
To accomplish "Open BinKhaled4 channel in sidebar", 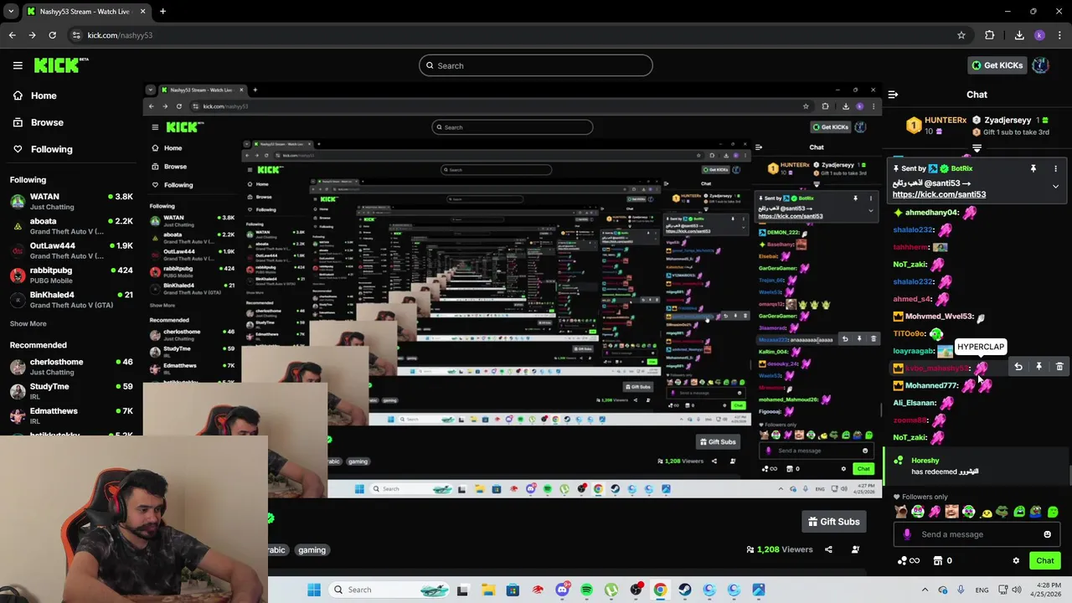I will click(71, 300).
